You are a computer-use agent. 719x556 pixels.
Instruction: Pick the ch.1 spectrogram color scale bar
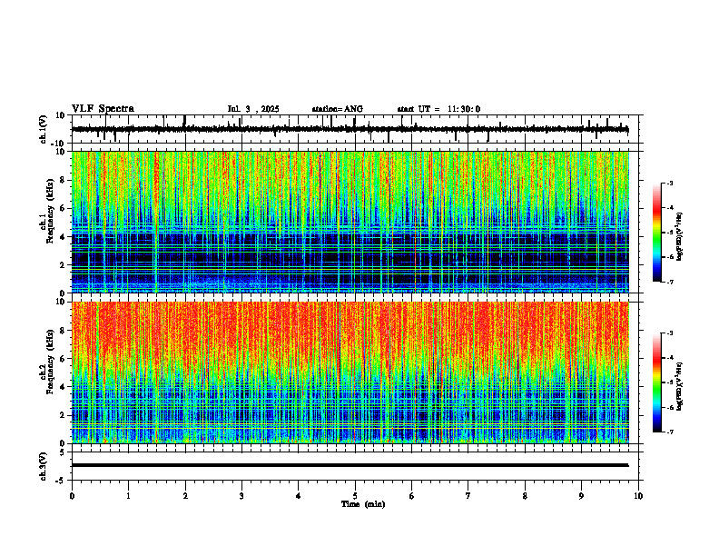[657, 233]
